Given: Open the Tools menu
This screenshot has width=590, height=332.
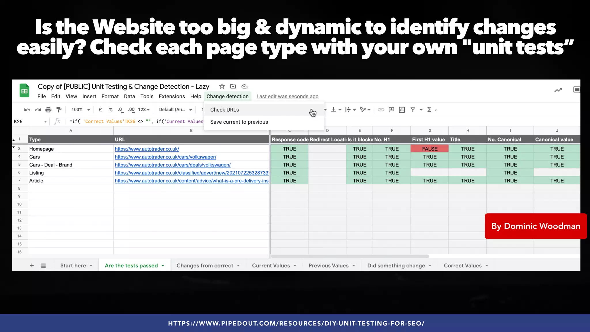Looking at the screenshot, I should click(147, 97).
